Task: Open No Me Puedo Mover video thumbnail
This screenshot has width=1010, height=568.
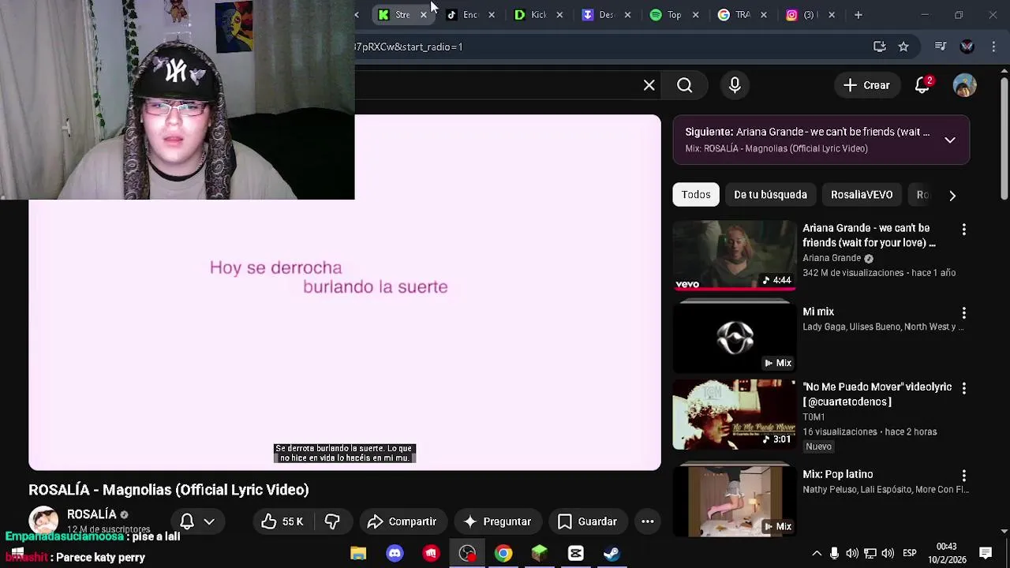Action: 735,414
